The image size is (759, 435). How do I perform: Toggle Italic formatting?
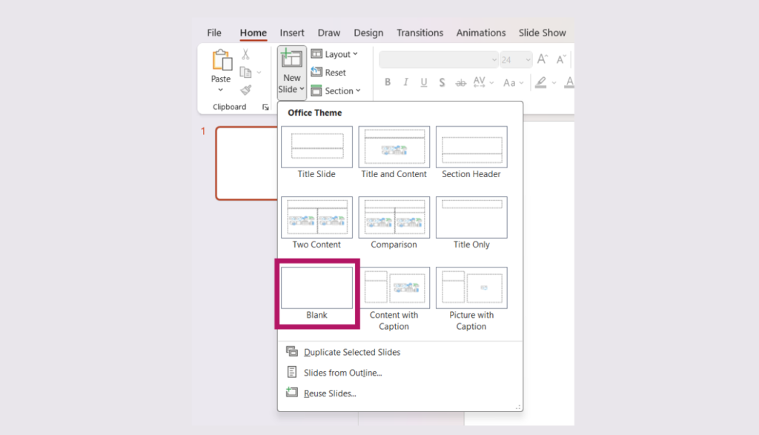tap(405, 82)
